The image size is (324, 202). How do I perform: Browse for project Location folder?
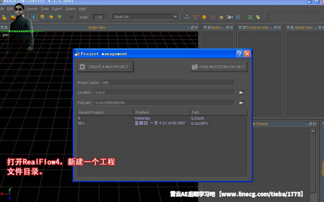(x=241, y=92)
